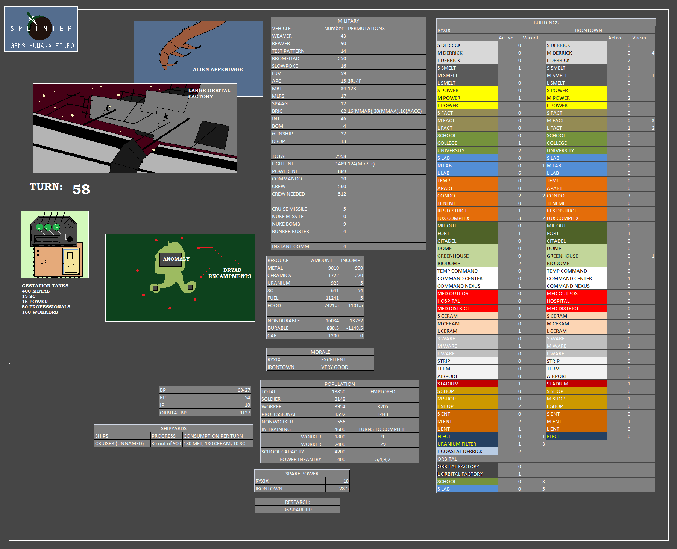Select the light blue L COASTAL DERRICK cell
This screenshot has width=677, height=549.
click(467, 451)
